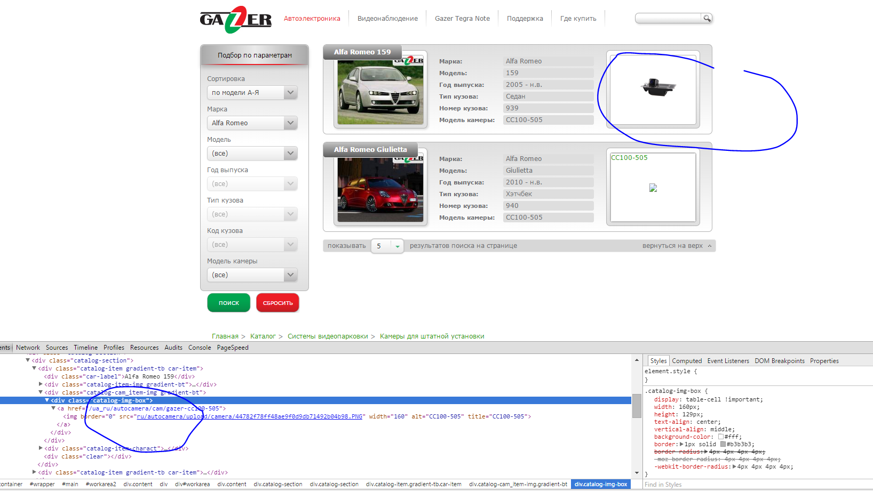Click the Alfa Romeo 159 car photo
Viewport: 873px width, 491px height.
pyautogui.click(x=380, y=90)
